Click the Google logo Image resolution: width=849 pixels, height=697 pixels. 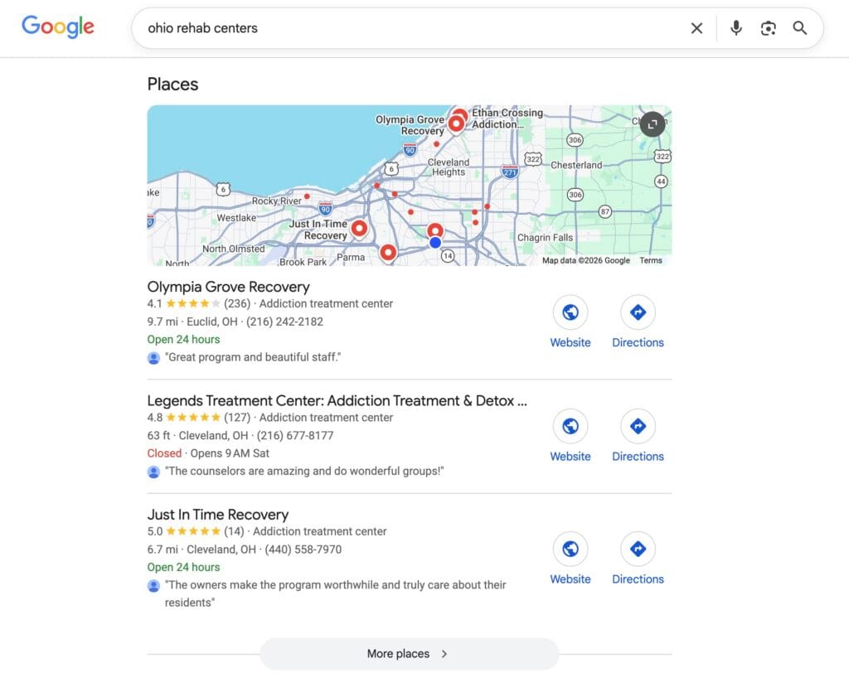(58, 27)
